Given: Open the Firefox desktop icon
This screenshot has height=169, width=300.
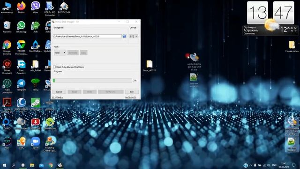Looking at the screenshot, I should click(21, 8).
